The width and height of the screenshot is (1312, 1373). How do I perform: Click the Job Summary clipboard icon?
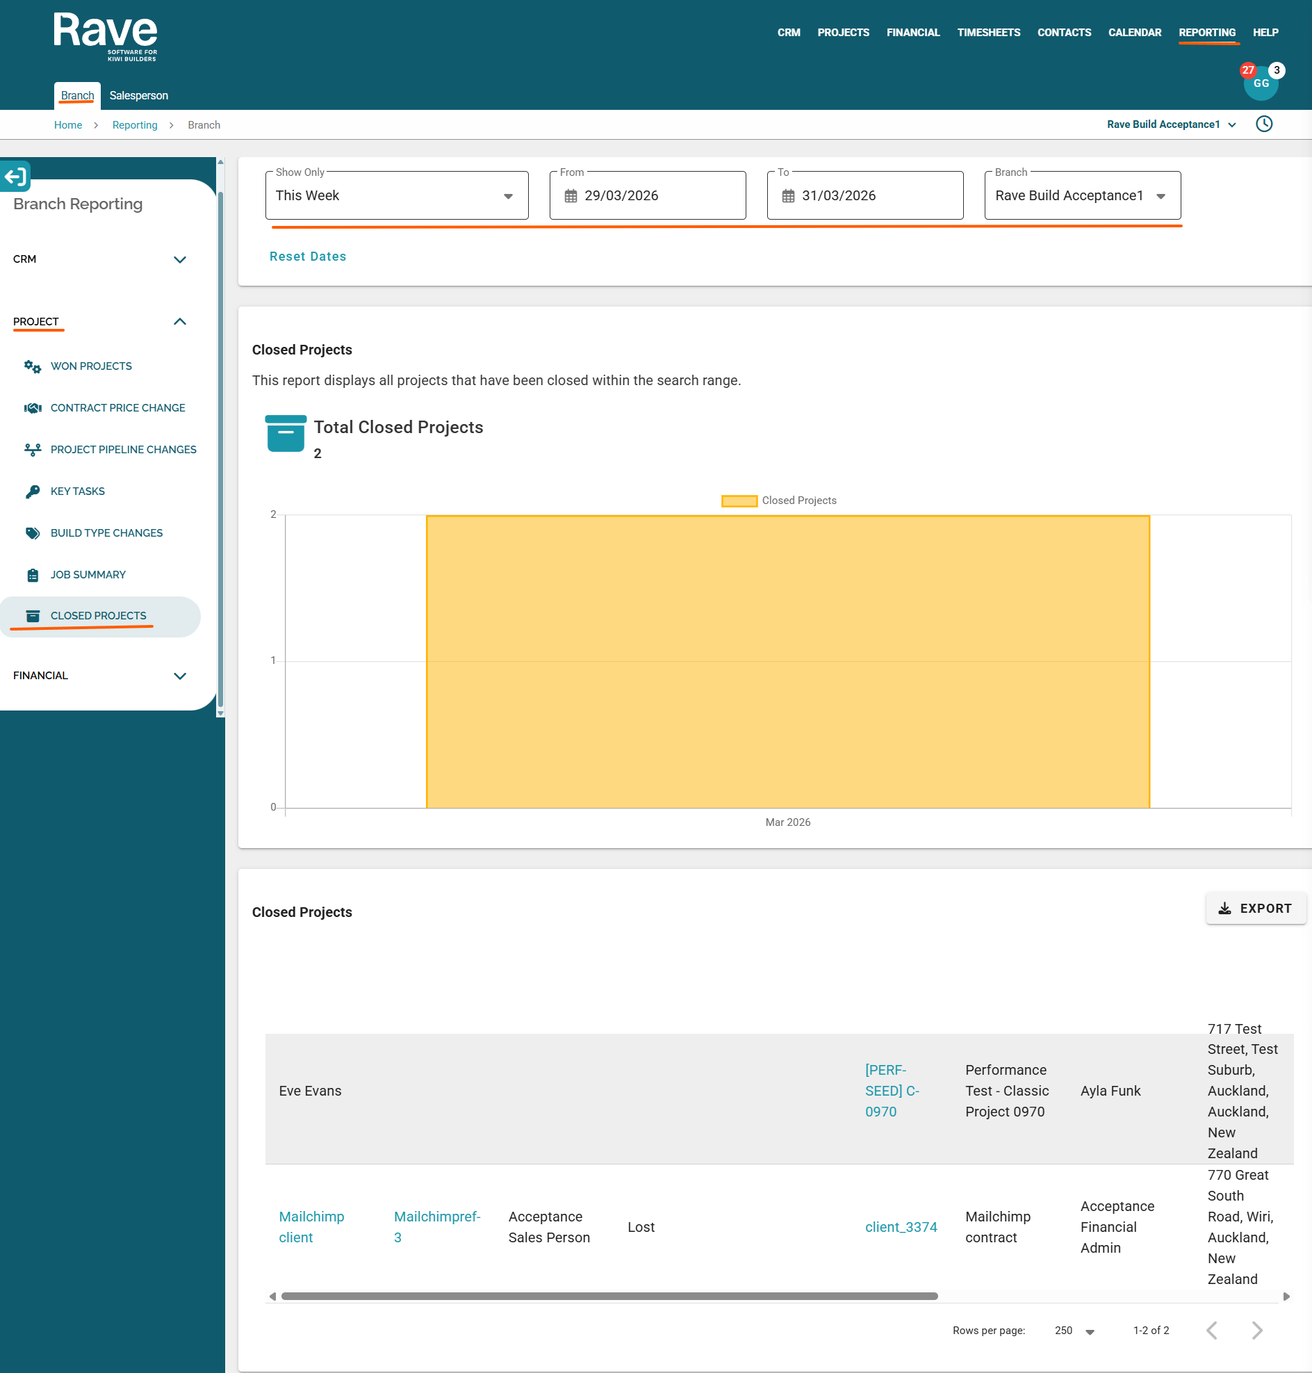[x=32, y=575]
